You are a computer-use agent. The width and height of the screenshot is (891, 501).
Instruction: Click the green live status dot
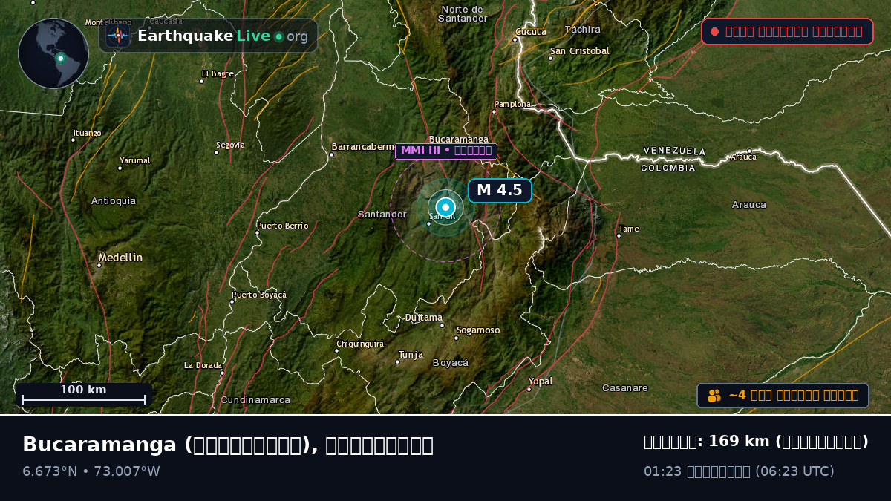[x=278, y=36]
